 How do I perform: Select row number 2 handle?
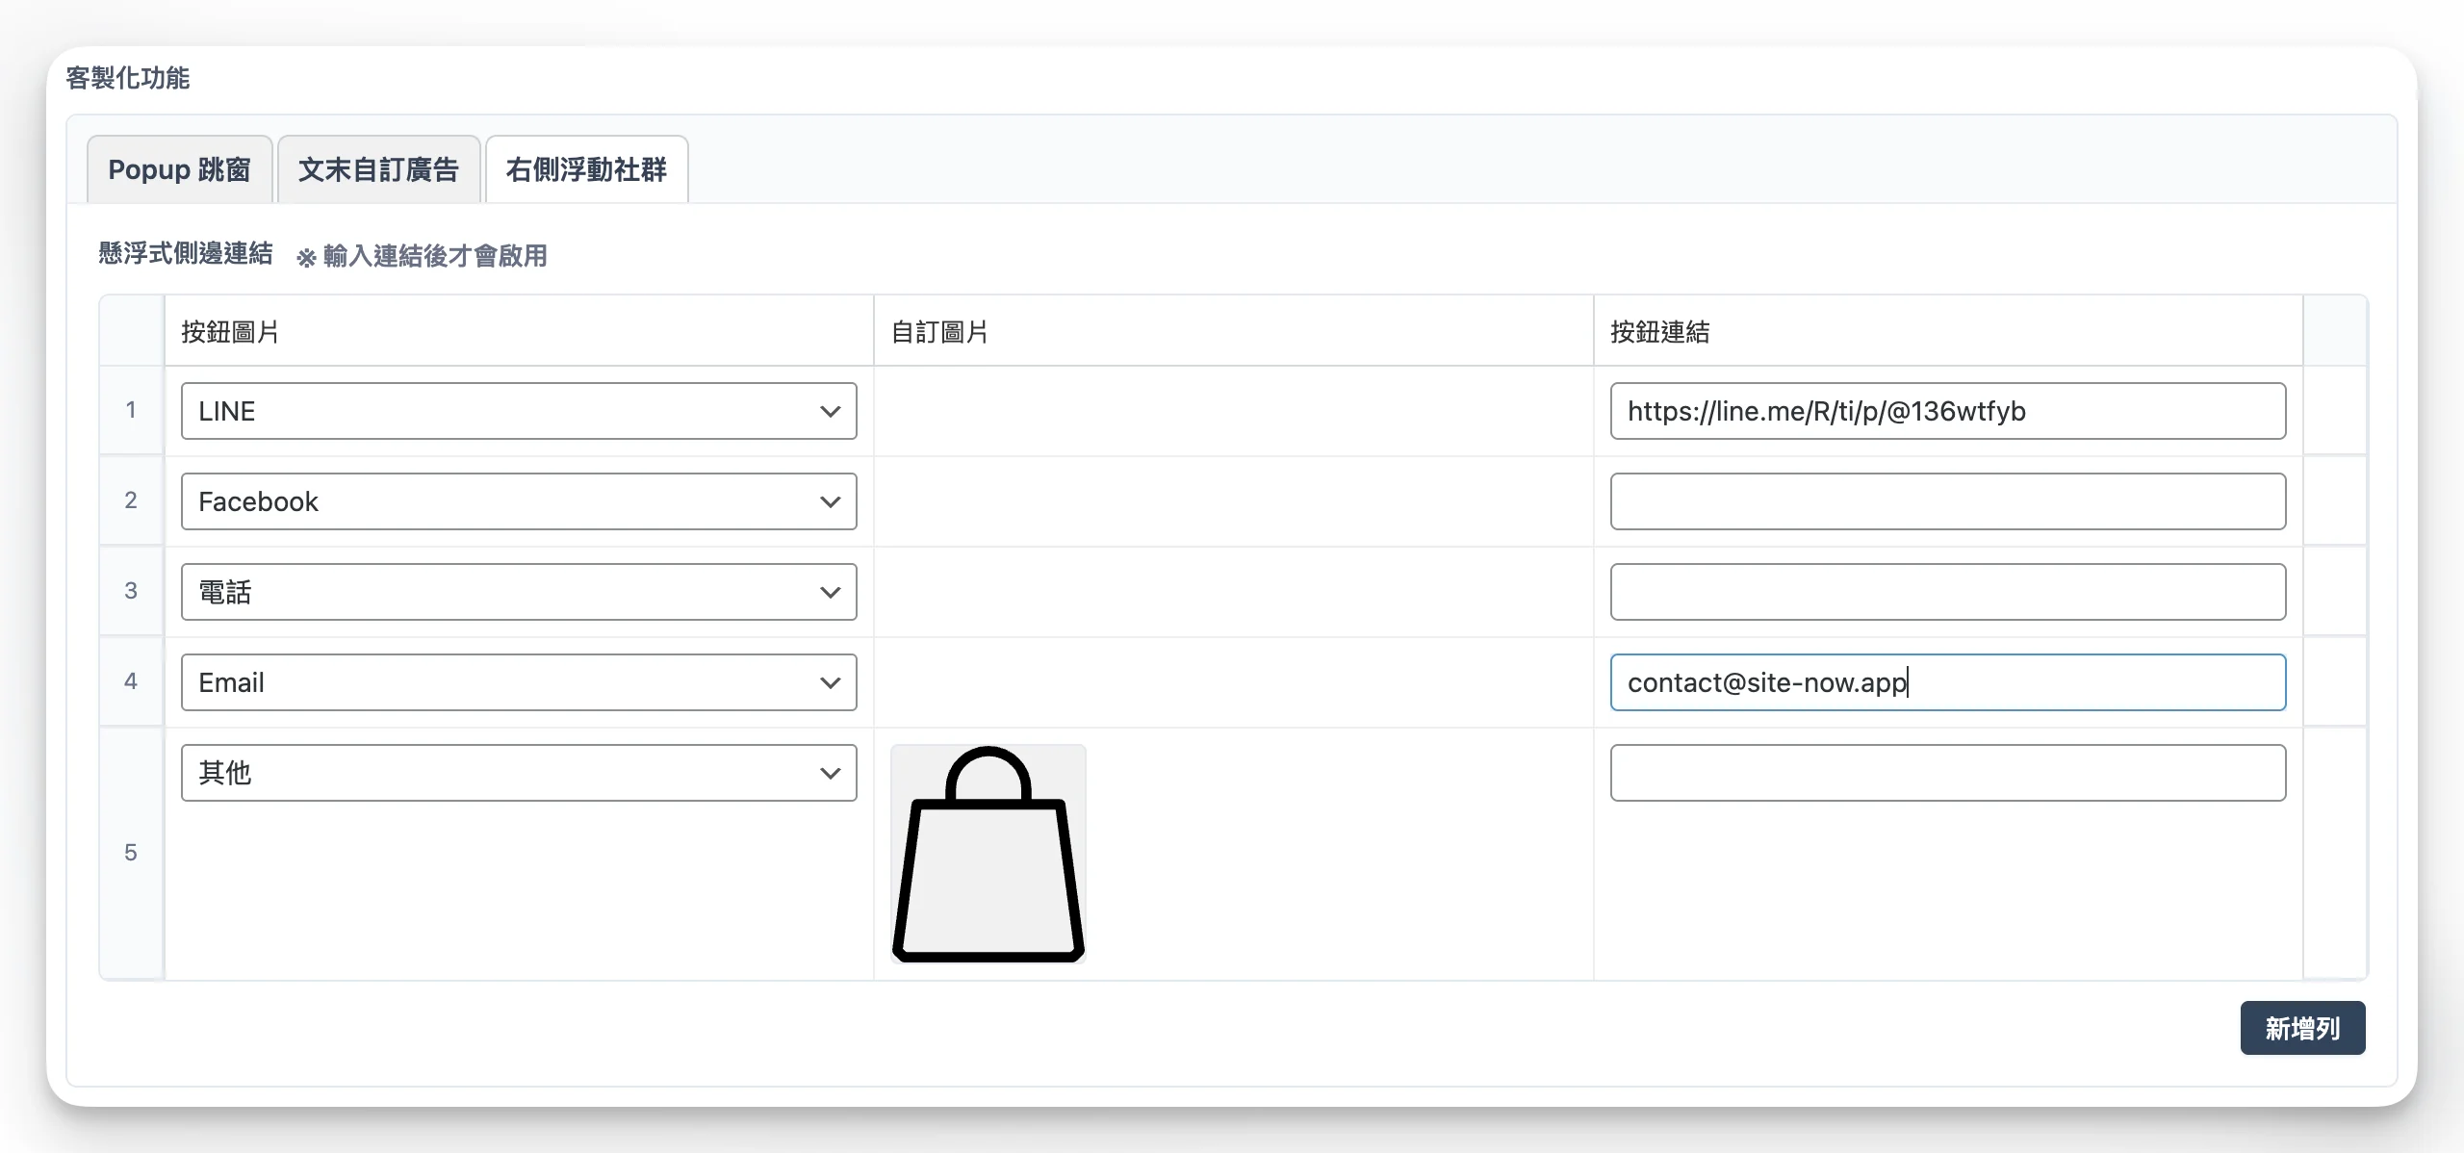pyautogui.click(x=131, y=500)
